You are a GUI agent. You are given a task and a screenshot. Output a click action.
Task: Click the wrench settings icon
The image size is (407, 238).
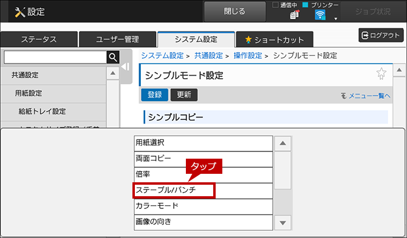19,12
